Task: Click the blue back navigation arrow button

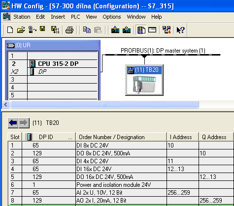Action: (13, 123)
